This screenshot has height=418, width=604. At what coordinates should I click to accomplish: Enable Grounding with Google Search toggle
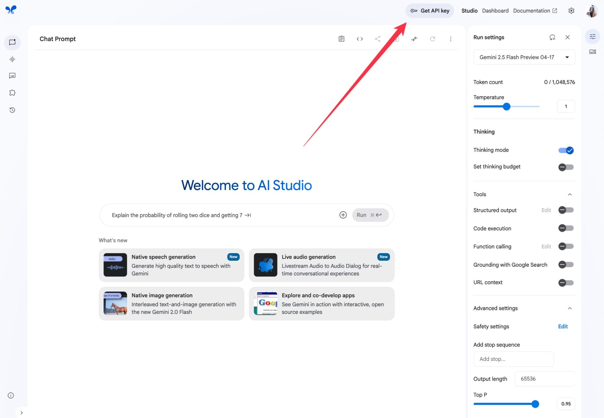[x=566, y=265]
